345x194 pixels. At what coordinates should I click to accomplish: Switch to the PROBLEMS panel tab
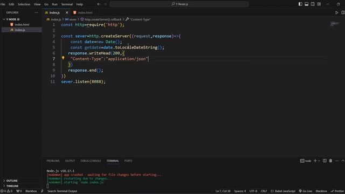pos(53,161)
